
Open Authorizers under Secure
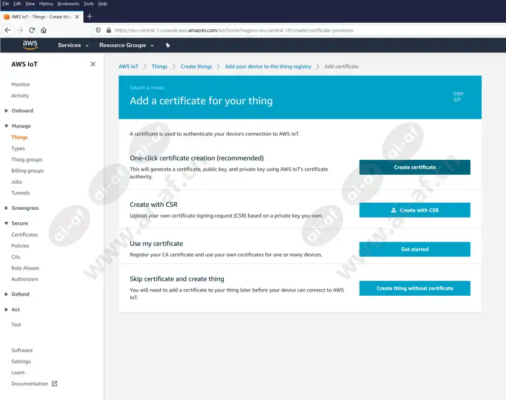click(25, 279)
